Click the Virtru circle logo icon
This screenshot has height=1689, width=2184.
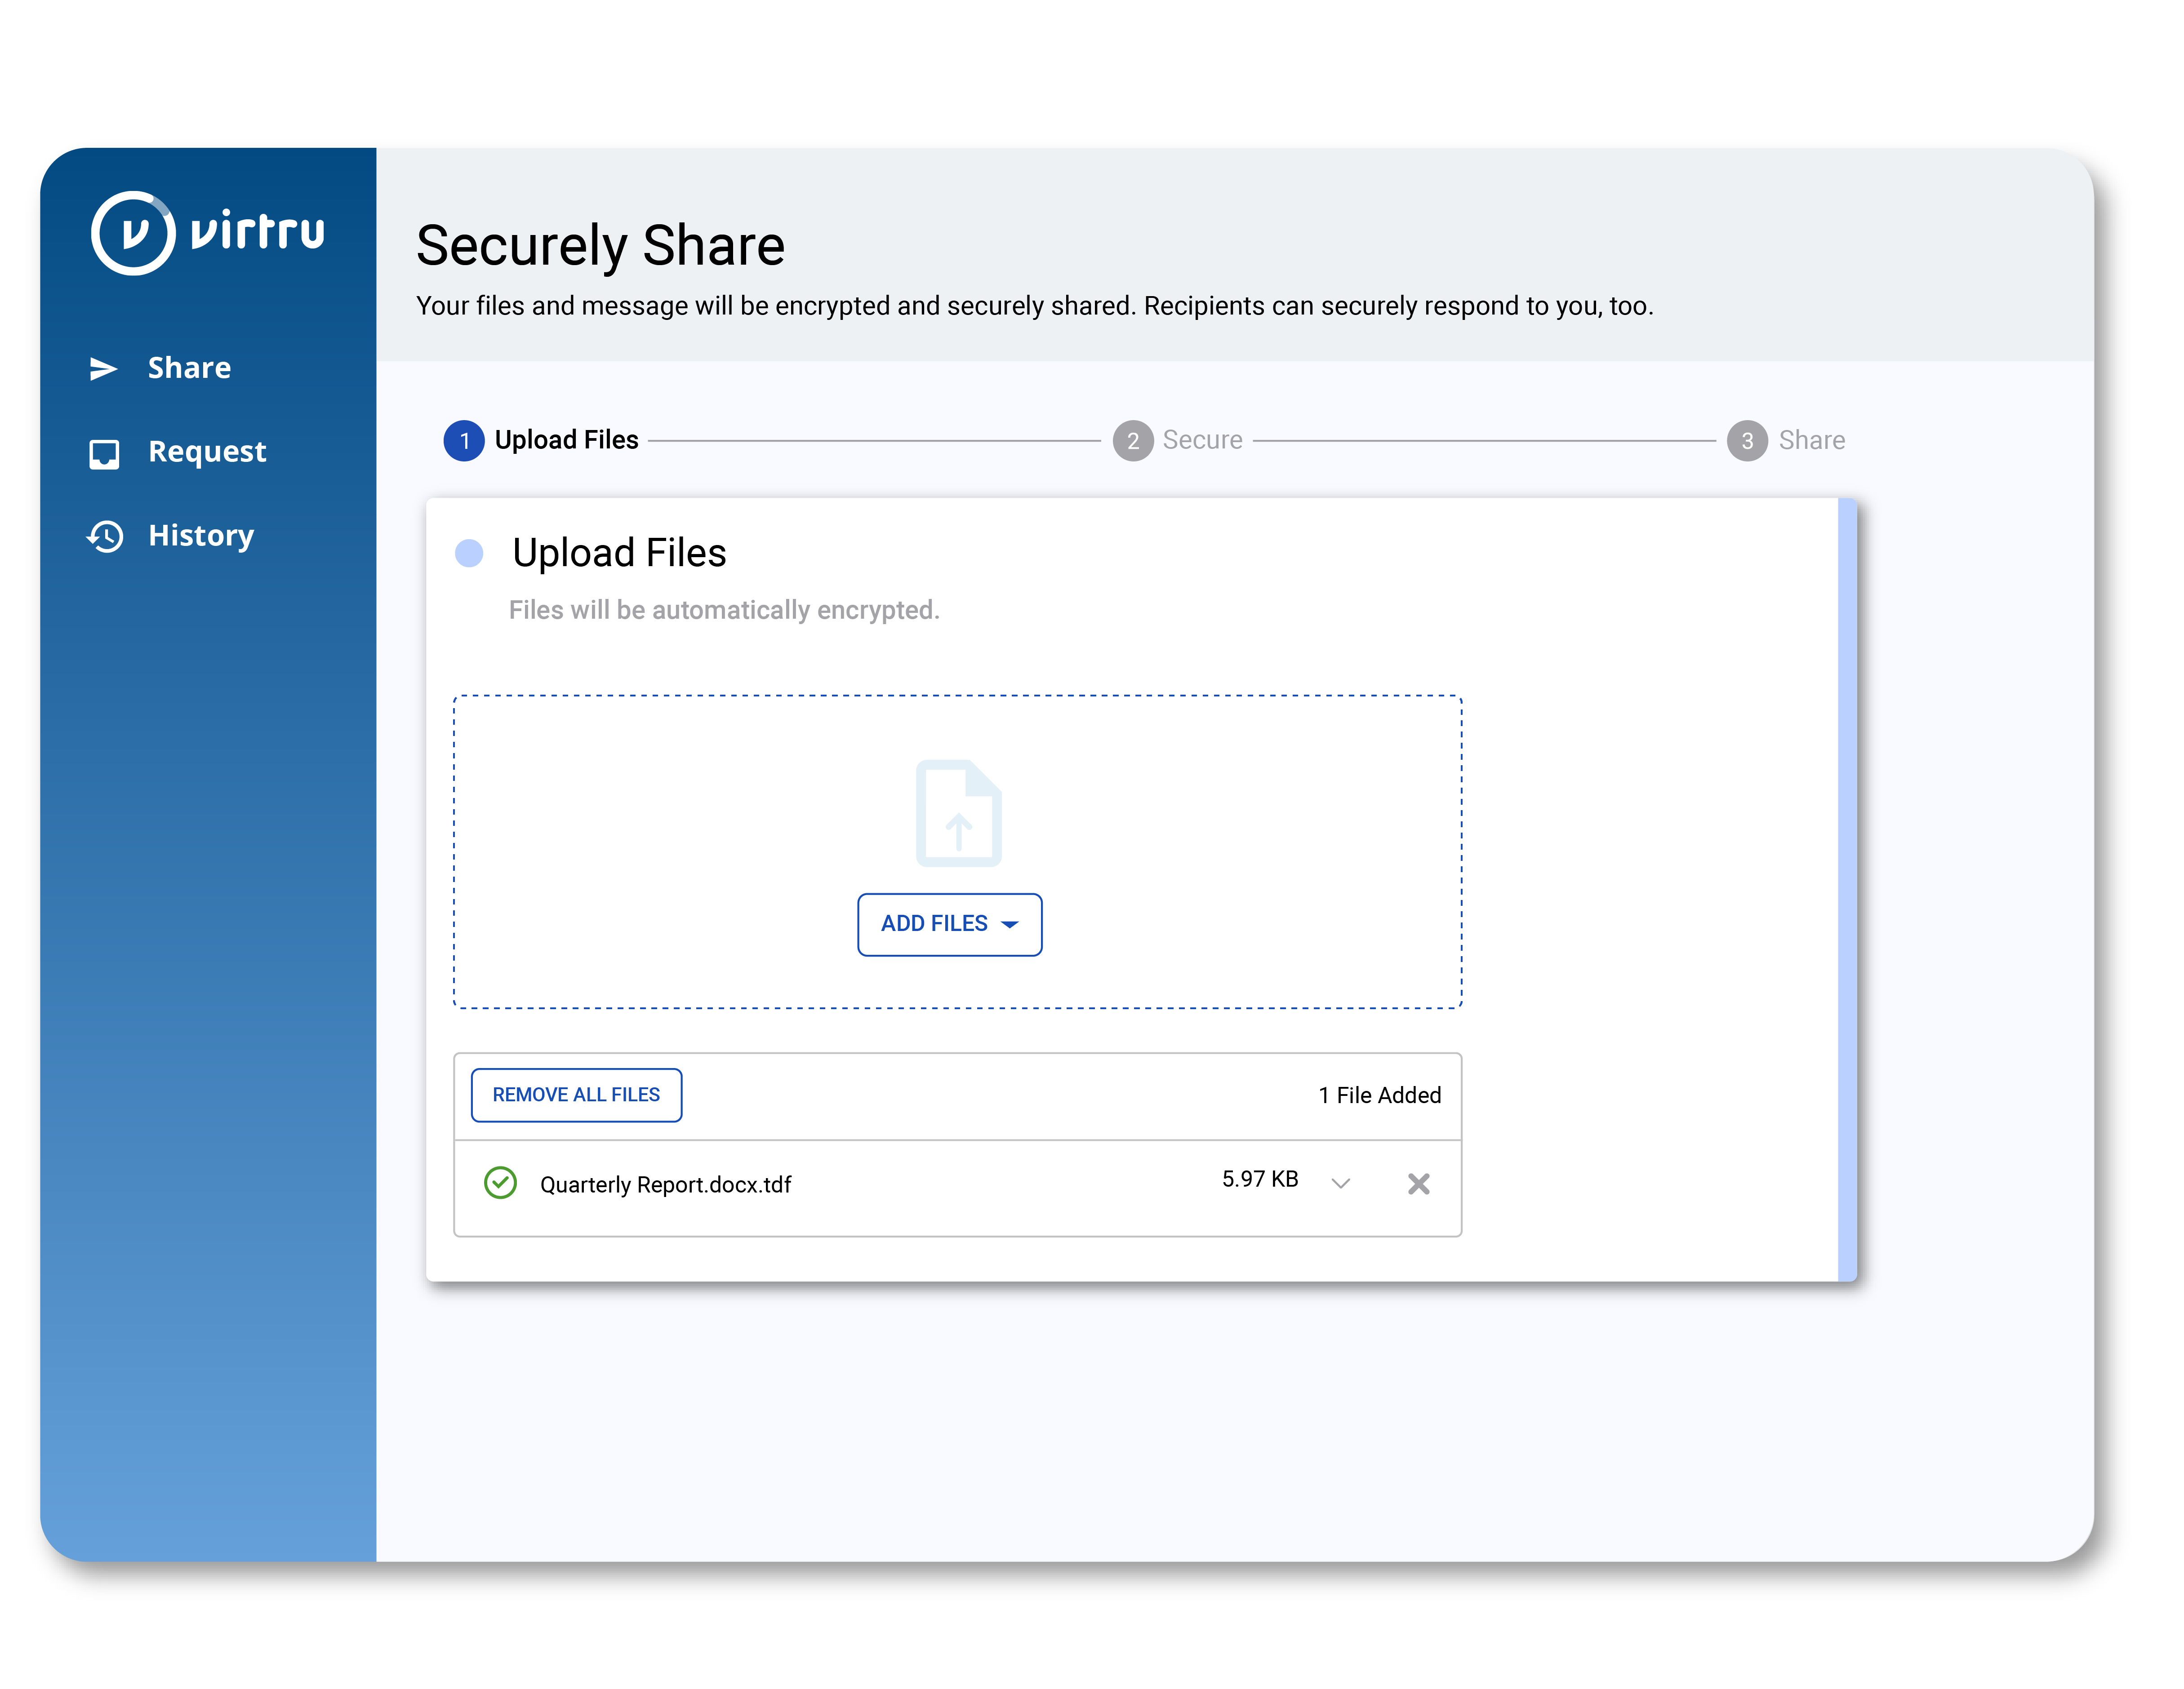(x=133, y=233)
